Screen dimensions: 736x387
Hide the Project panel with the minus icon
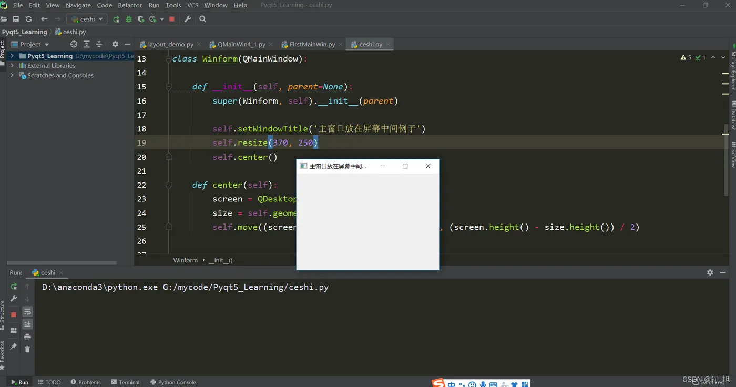127,44
